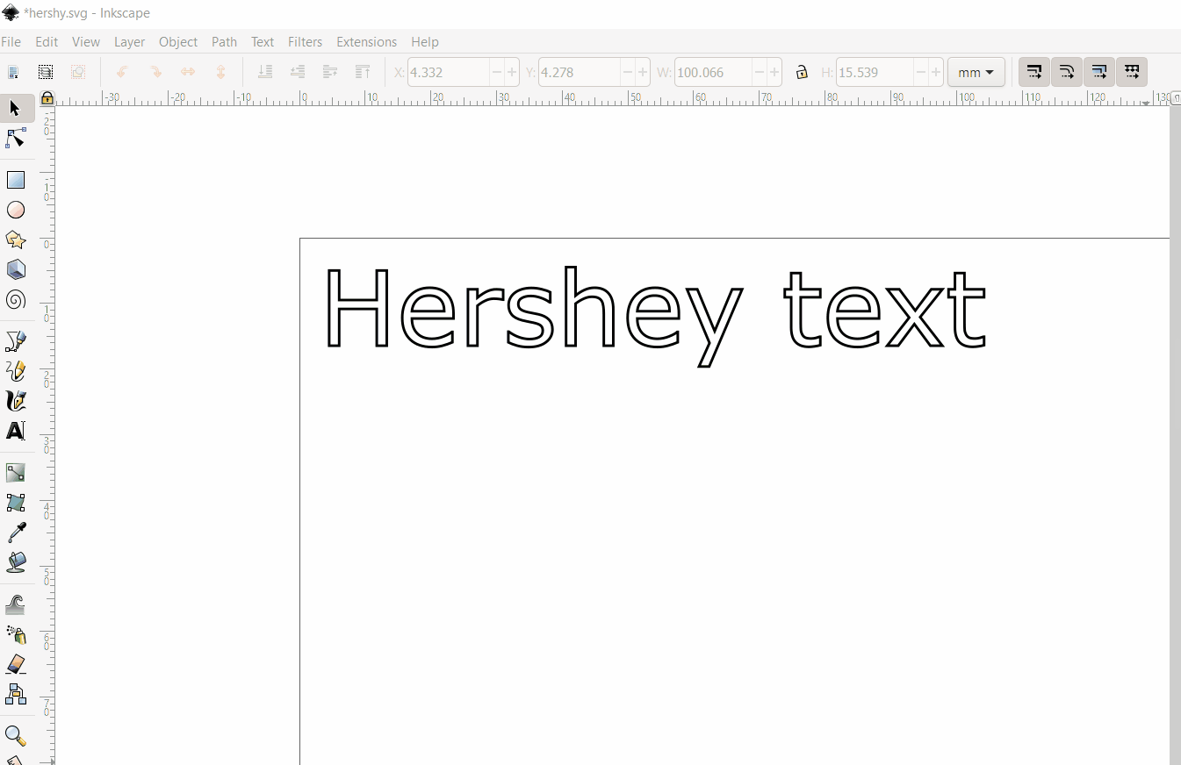Select the Dropper color picker tool

point(16,533)
